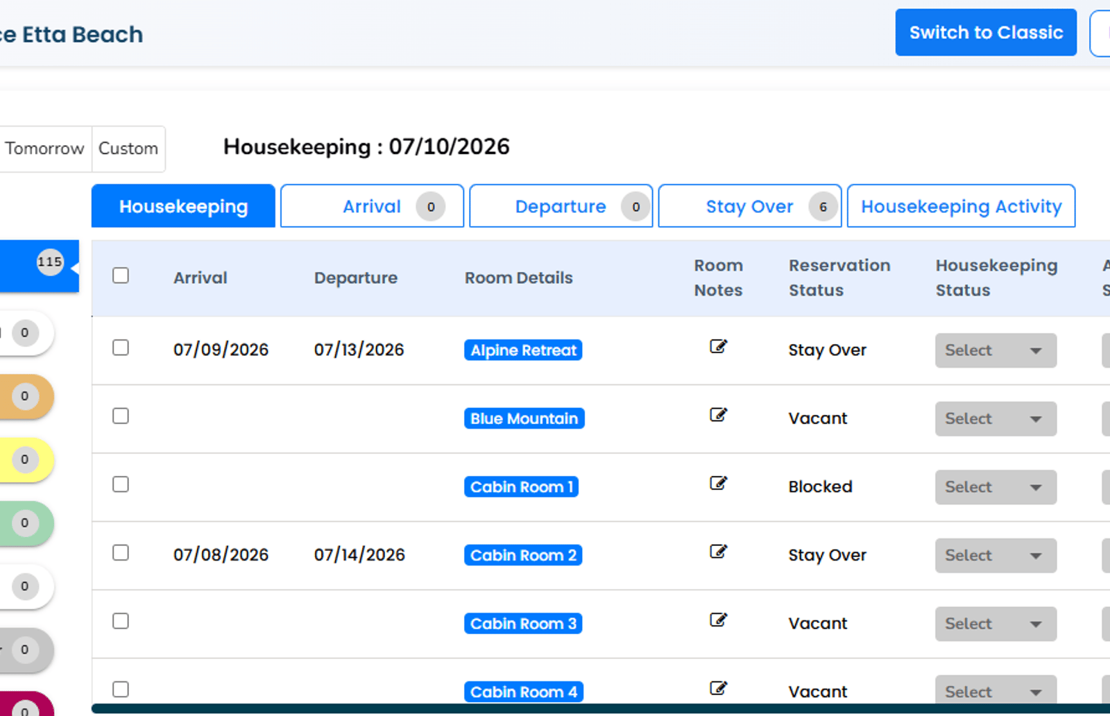Select the Custom date filter
The image size is (1110, 716).
click(128, 148)
